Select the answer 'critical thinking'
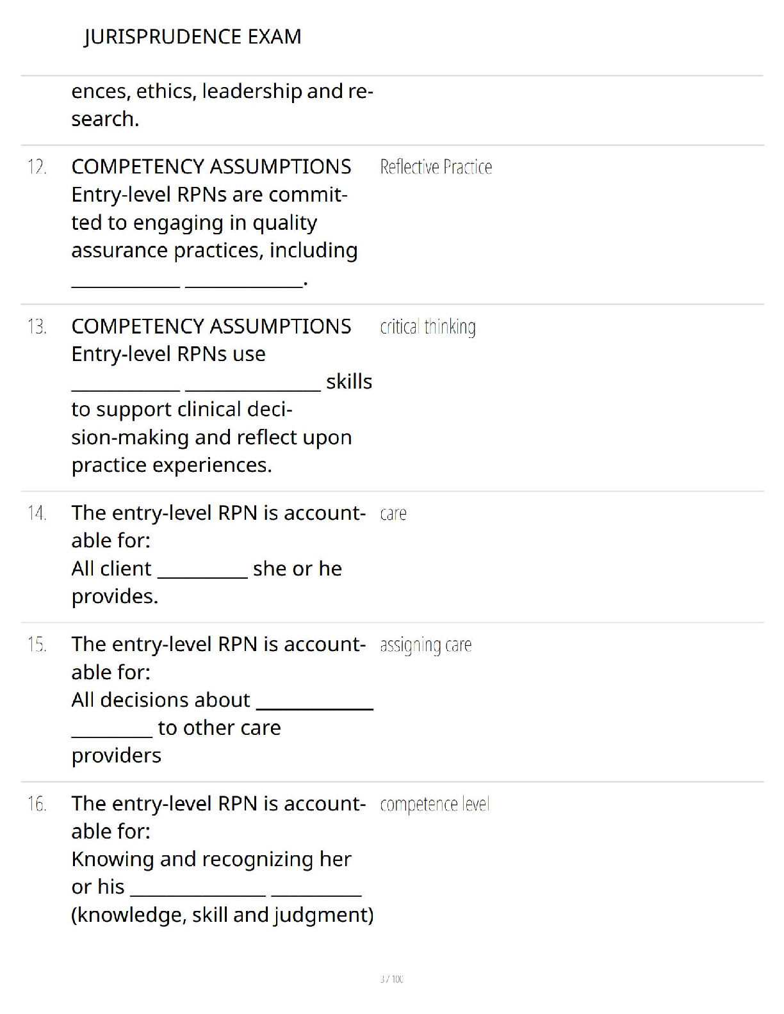Viewport: 784px width, 1014px height. point(428,327)
